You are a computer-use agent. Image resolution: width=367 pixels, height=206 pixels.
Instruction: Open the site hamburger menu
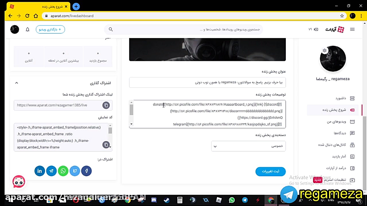click(352, 29)
